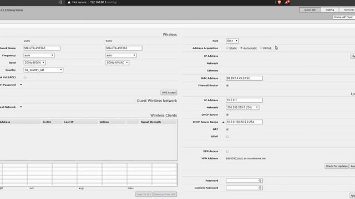355x199 pixels.
Task: Switch to the Quick Set tab
Action: [x=310, y=10]
